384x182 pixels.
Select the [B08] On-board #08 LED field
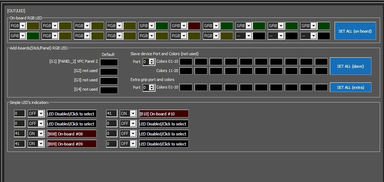click(72, 134)
